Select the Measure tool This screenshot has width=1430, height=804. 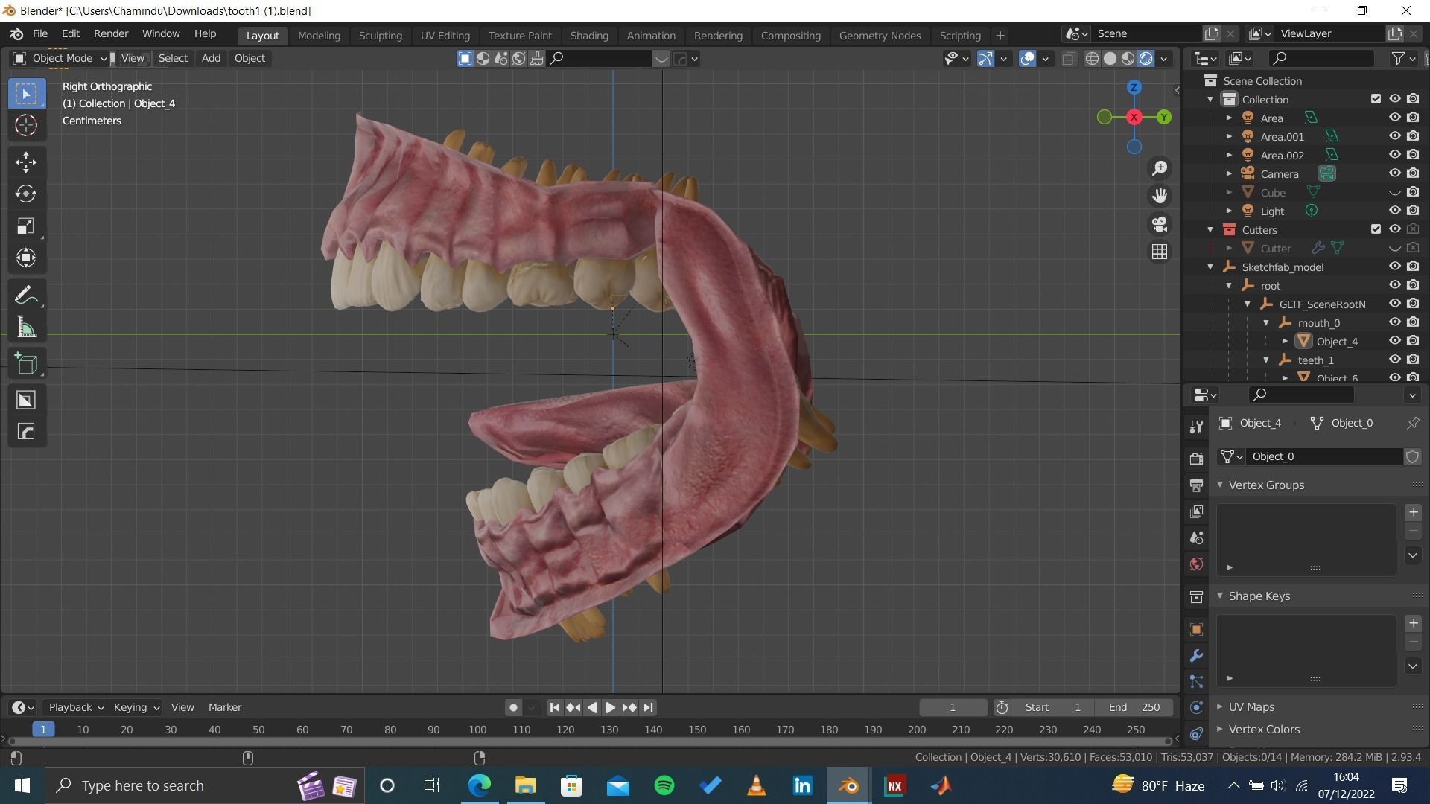click(x=26, y=328)
